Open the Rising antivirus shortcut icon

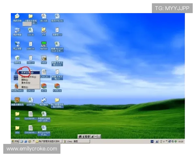coord(17,100)
